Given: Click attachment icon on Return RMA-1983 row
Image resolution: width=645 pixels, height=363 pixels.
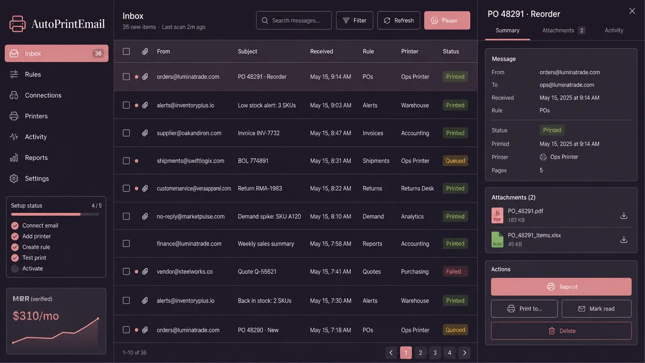Looking at the screenshot, I should [x=145, y=188].
